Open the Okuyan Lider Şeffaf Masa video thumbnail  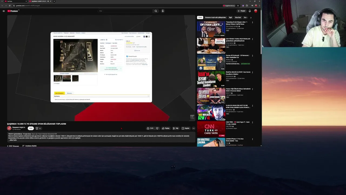211,29
